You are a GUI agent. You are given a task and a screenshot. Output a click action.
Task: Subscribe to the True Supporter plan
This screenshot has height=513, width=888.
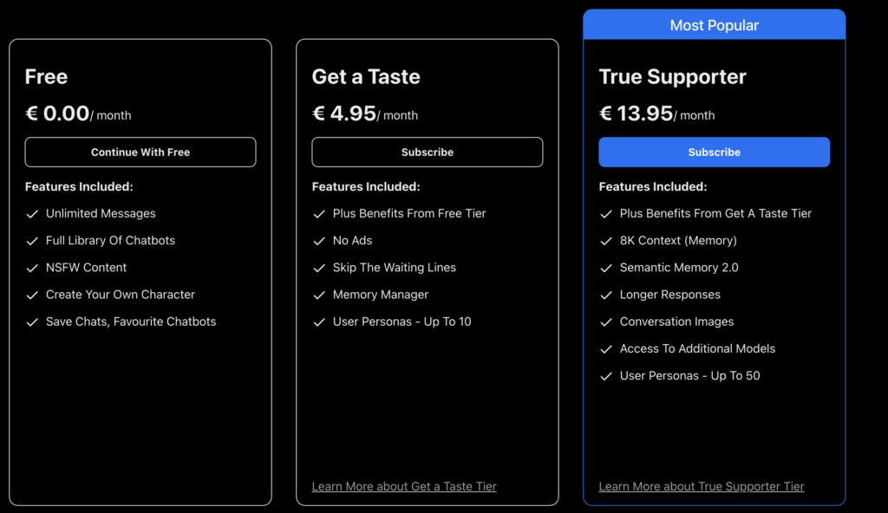click(714, 152)
